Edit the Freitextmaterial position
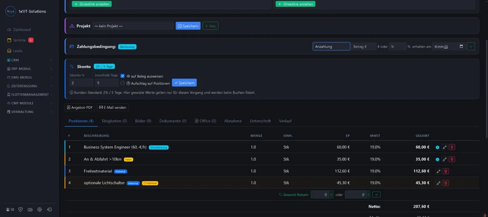Screen dimensions: 488x217 point(438,171)
